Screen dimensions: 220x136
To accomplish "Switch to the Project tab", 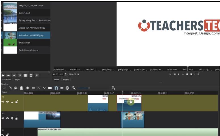I will pyautogui.click(x=66, y=80).
